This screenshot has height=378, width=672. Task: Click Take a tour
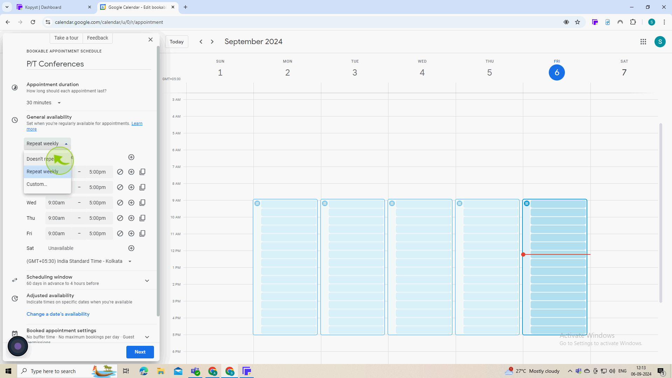coord(66,38)
